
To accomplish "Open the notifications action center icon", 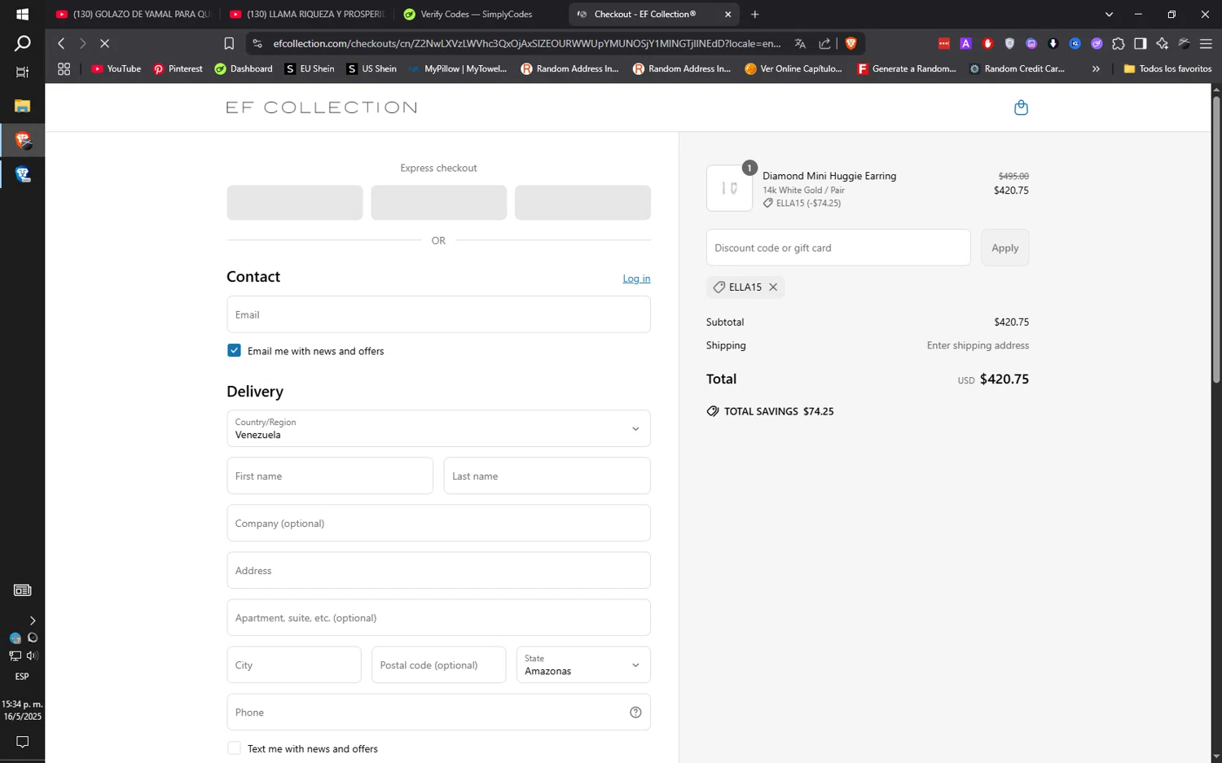I will click(22, 742).
